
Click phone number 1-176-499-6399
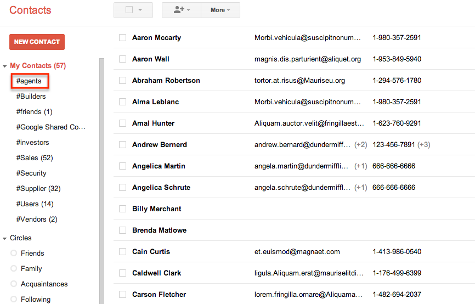(x=397, y=273)
